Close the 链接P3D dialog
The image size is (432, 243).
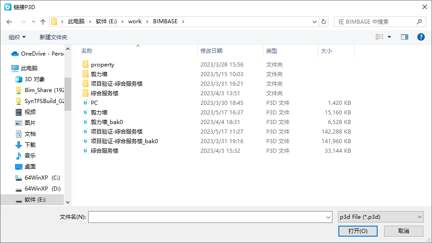click(x=425, y=7)
